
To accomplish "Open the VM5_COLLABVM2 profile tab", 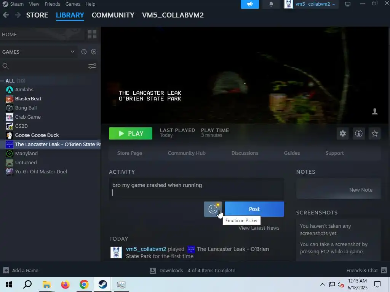I will [x=173, y=15].
